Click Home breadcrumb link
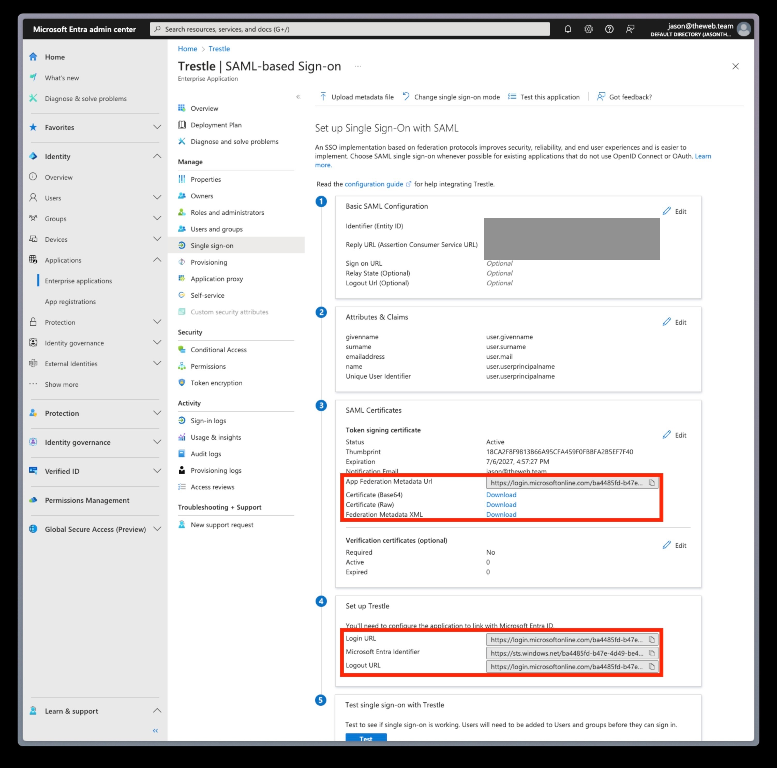 point(188,49)
